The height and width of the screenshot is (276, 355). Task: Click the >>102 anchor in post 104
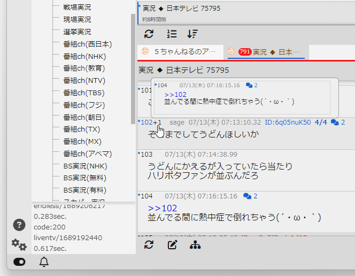[163, 208]
